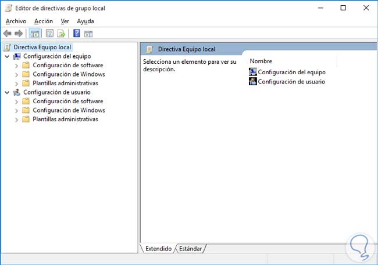Expand Configuración de software under Configuración de usuario

pyautogui.click(x=16, y=101)
